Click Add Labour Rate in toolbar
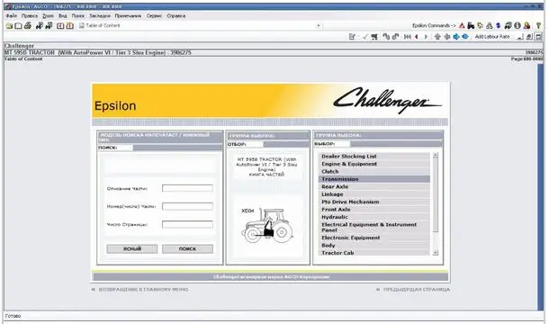The height and width of the screenshot is (324, 549). tap(492, 36)
